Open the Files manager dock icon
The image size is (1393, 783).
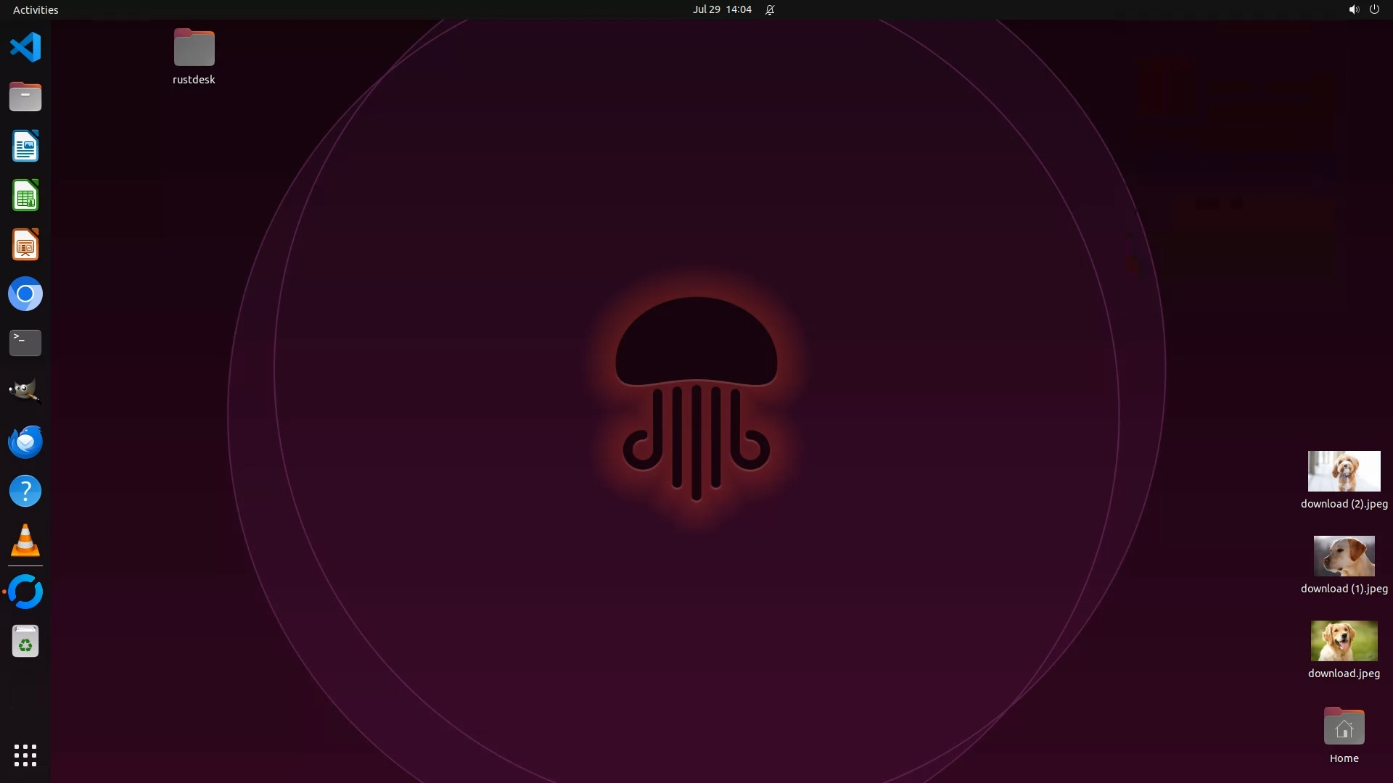pyautogui.click(x=25, y=97)
